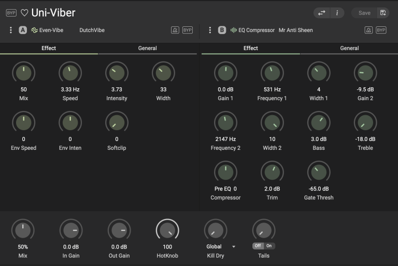Click the Width 1 knob
This screenshot has height=266, width=398.
click(319, 73)
